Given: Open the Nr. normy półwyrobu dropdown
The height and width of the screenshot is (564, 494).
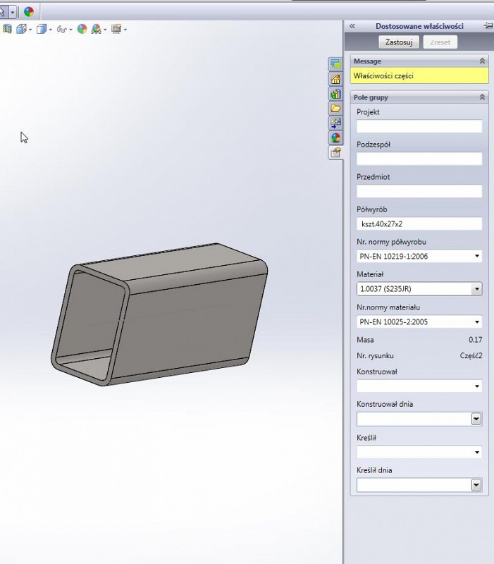Looking at the screenshot, I should 477,256.
